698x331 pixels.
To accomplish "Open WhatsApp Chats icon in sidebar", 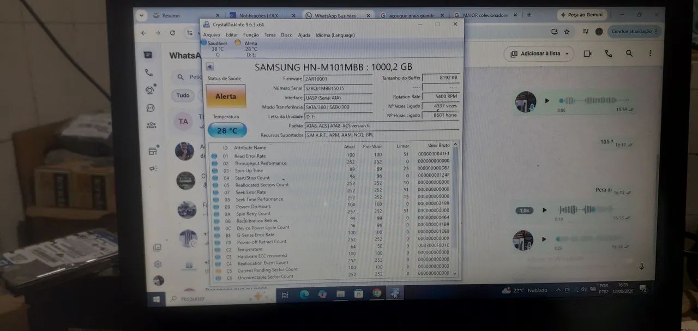I will tap(148, 55).
